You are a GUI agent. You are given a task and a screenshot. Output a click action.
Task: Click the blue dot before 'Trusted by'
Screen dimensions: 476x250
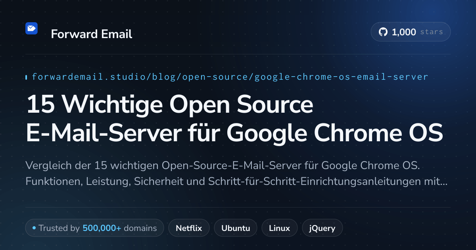coord(34,228)
